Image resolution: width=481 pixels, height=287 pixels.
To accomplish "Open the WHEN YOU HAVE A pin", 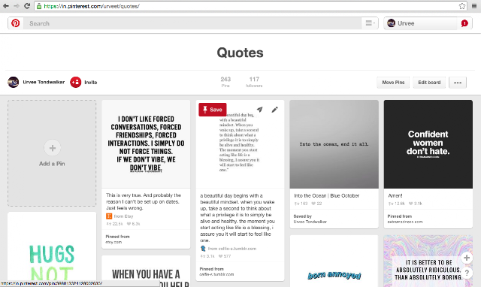I will (146, 271).
